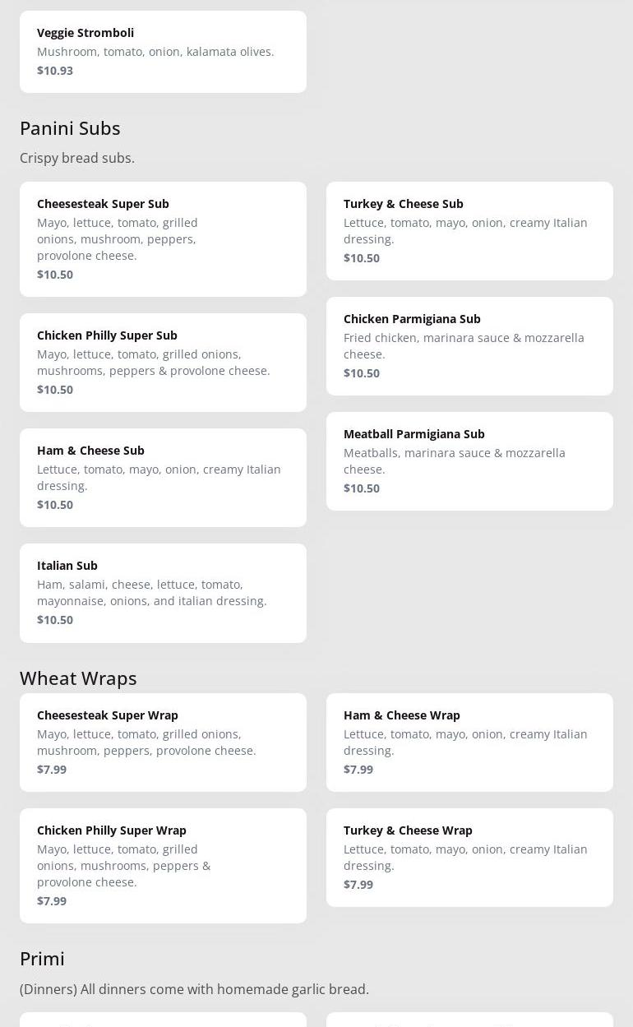Click the Meatball Parmigiana Sub ingredients description
Screen dimensions: 633x1027
[x=455, y=461]
